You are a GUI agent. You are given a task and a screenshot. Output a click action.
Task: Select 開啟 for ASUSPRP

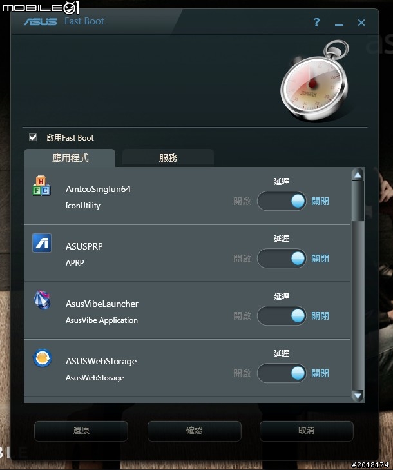click(242, 259)
